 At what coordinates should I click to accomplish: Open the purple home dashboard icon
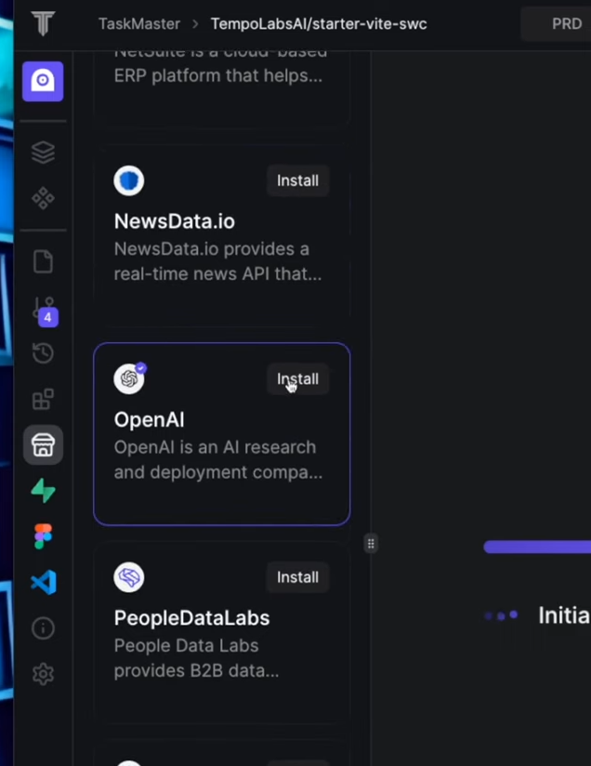click(43, 81)
